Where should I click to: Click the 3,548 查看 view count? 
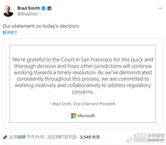90,137
